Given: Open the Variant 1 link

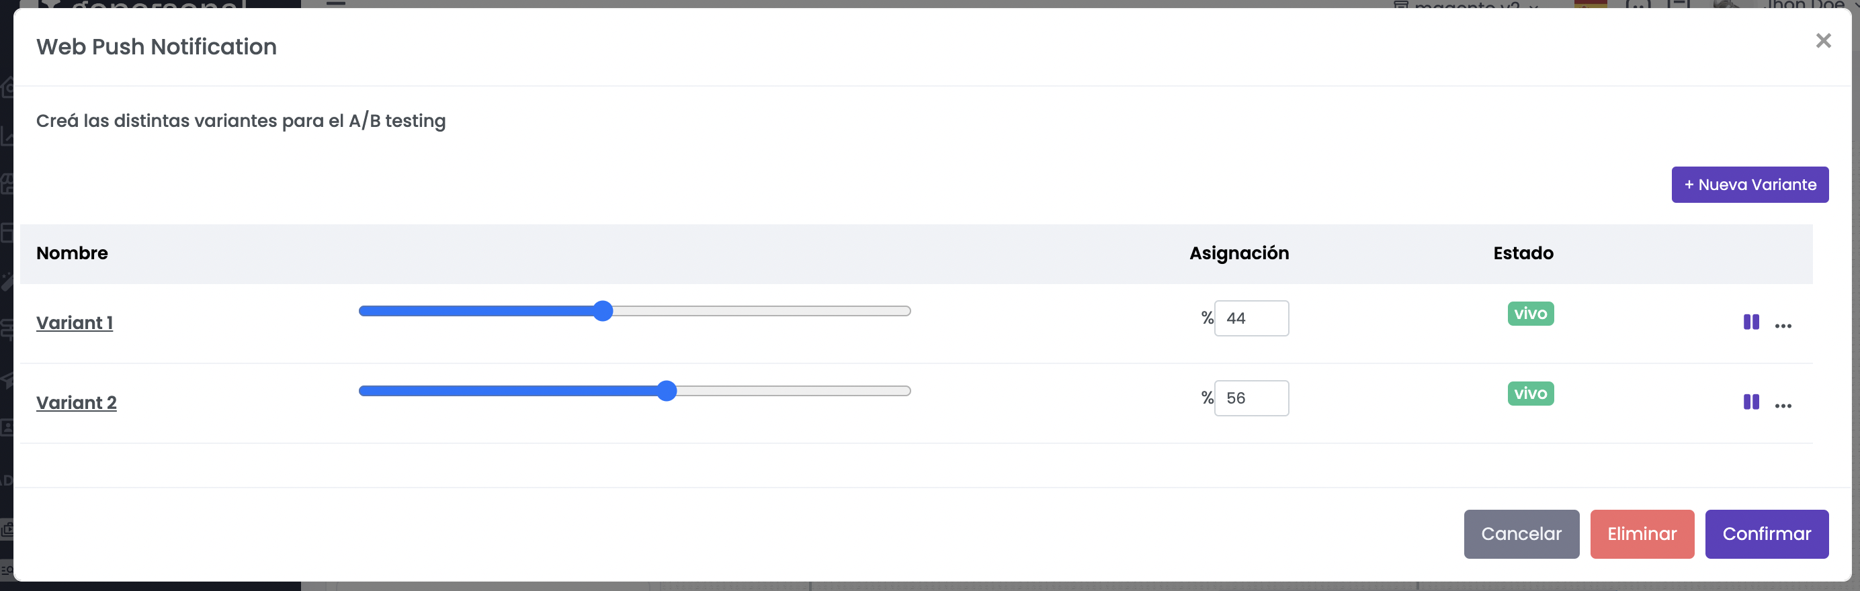Looking at the screenshot, I should tap(75, 322).
